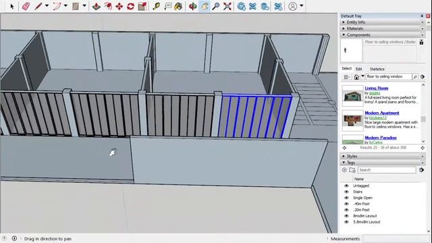Hide the Single Open tag

pos(346,198)
